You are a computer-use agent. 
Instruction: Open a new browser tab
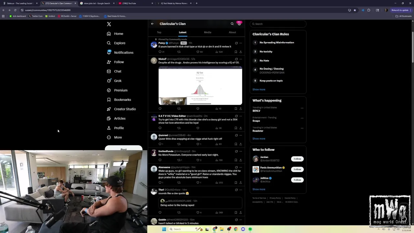click(197, 3)
